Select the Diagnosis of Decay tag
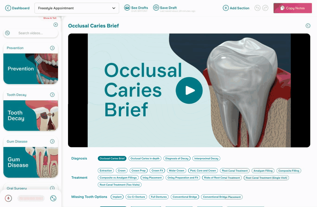 tap(177, 159)
